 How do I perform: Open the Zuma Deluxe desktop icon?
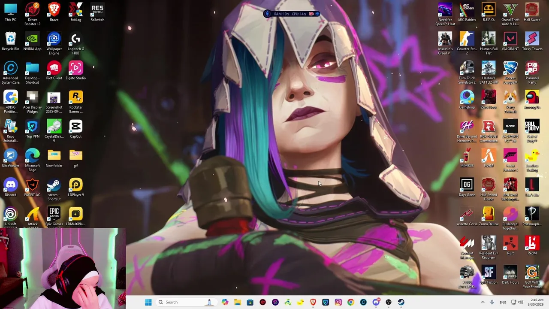[489, 216]
